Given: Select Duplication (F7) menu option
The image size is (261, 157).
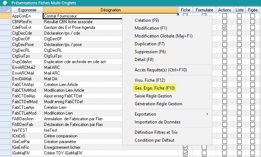Looking at the screenshot, I should (149, 44).
